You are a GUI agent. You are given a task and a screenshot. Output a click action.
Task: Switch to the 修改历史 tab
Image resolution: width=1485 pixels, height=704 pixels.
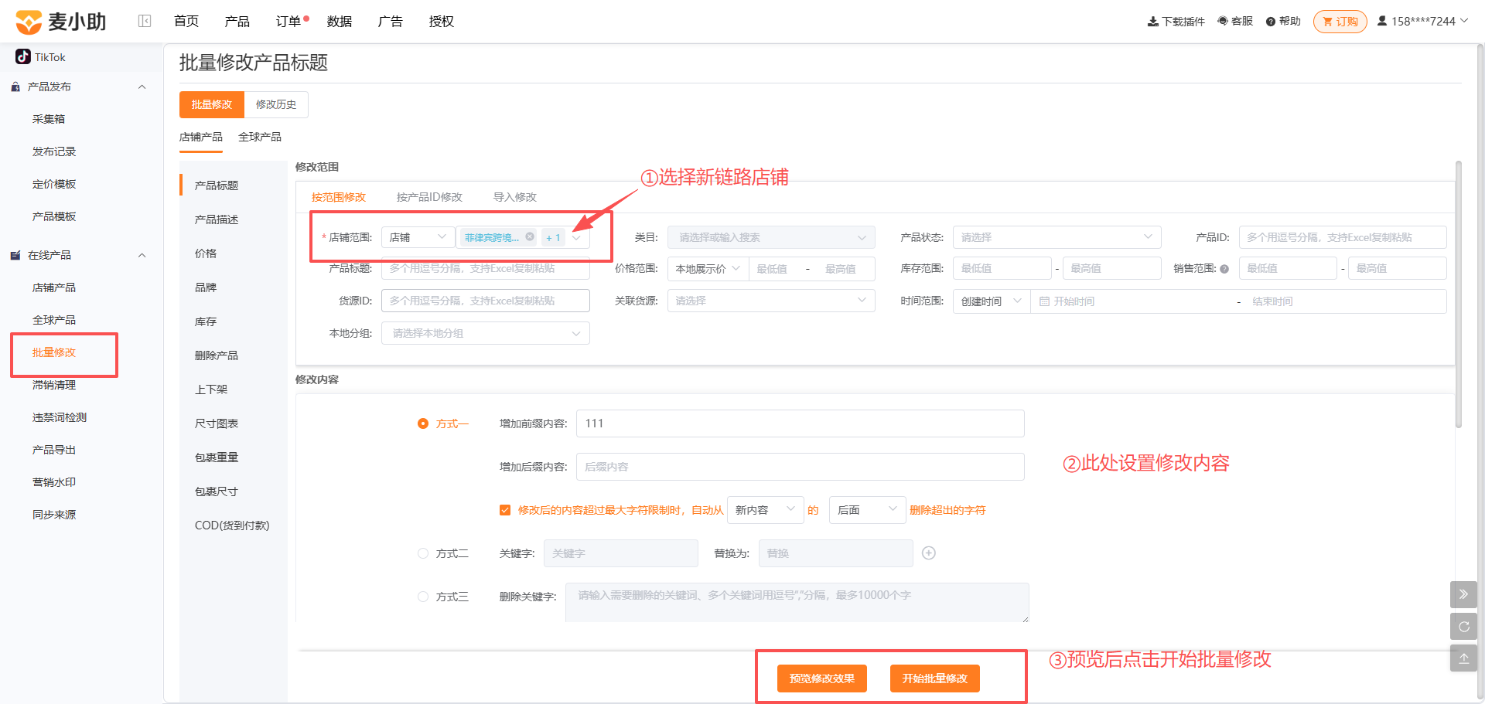(276, 104)
